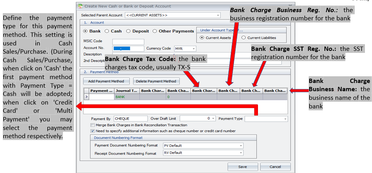Select the Bank account type
Image resolution: width=372 pixels, height=173 pixels.
tap(85, 31)
